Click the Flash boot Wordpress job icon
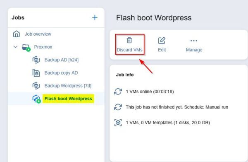This screenshot has height=162, width=248. coord(36,99)
